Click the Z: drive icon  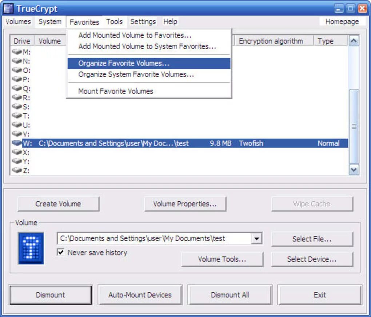pyautogui.click(x=17, y=170)
